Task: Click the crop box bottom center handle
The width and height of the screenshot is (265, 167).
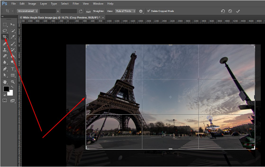Action: click(170, 149)
